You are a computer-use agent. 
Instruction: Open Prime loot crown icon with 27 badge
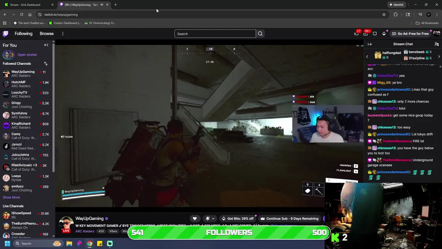[356, 34]
